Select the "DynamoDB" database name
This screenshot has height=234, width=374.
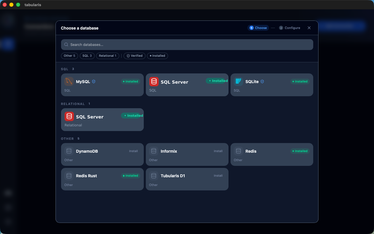click(x=87, y=151)
